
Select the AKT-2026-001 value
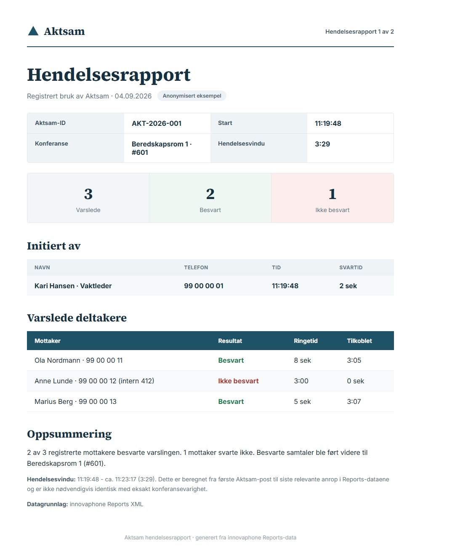coord(157,123)
